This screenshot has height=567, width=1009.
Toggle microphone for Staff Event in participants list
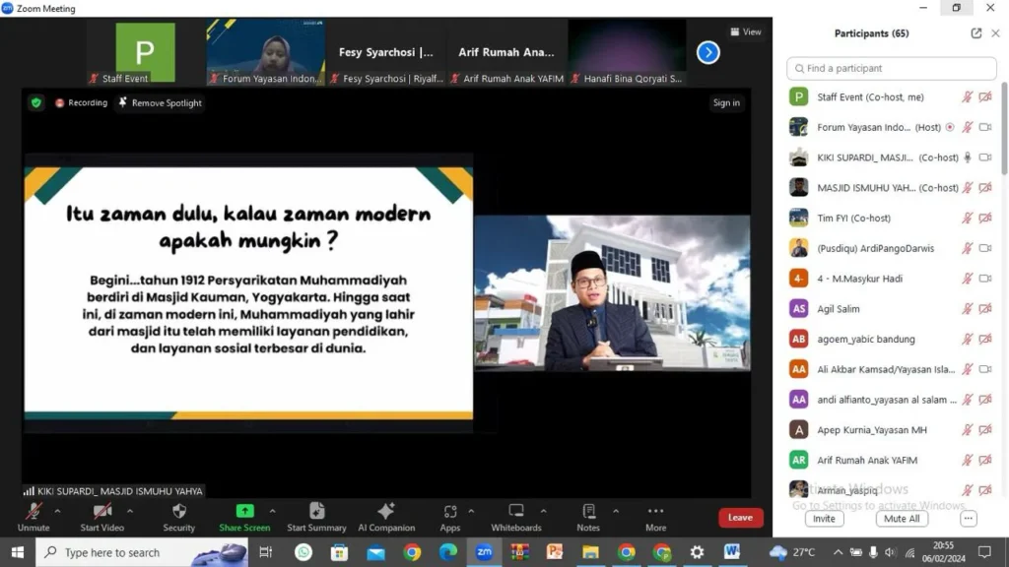click(x=967, y=97)
